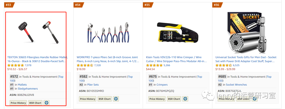Open Price History for Klein wire crimper

(157, 99)
